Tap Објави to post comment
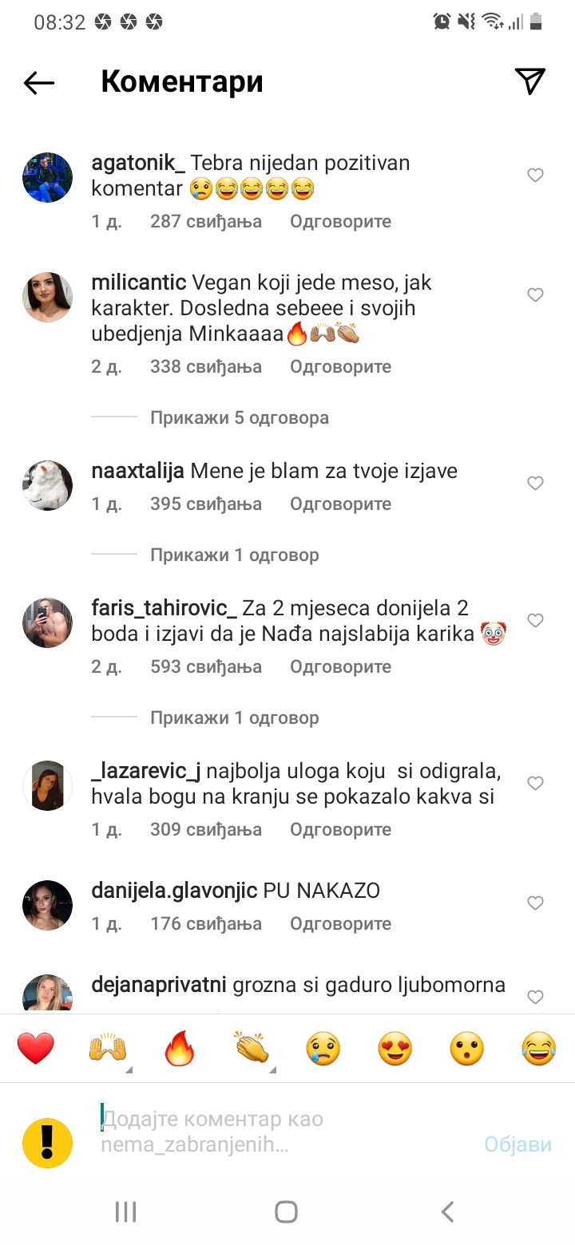This screenshot has width=575, height=1245. [517, 1144]
